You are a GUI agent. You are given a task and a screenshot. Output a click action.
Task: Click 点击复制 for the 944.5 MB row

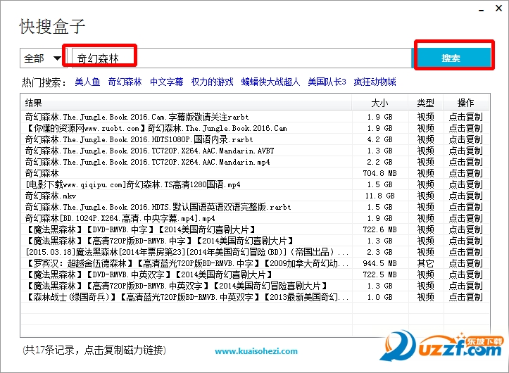466,263
